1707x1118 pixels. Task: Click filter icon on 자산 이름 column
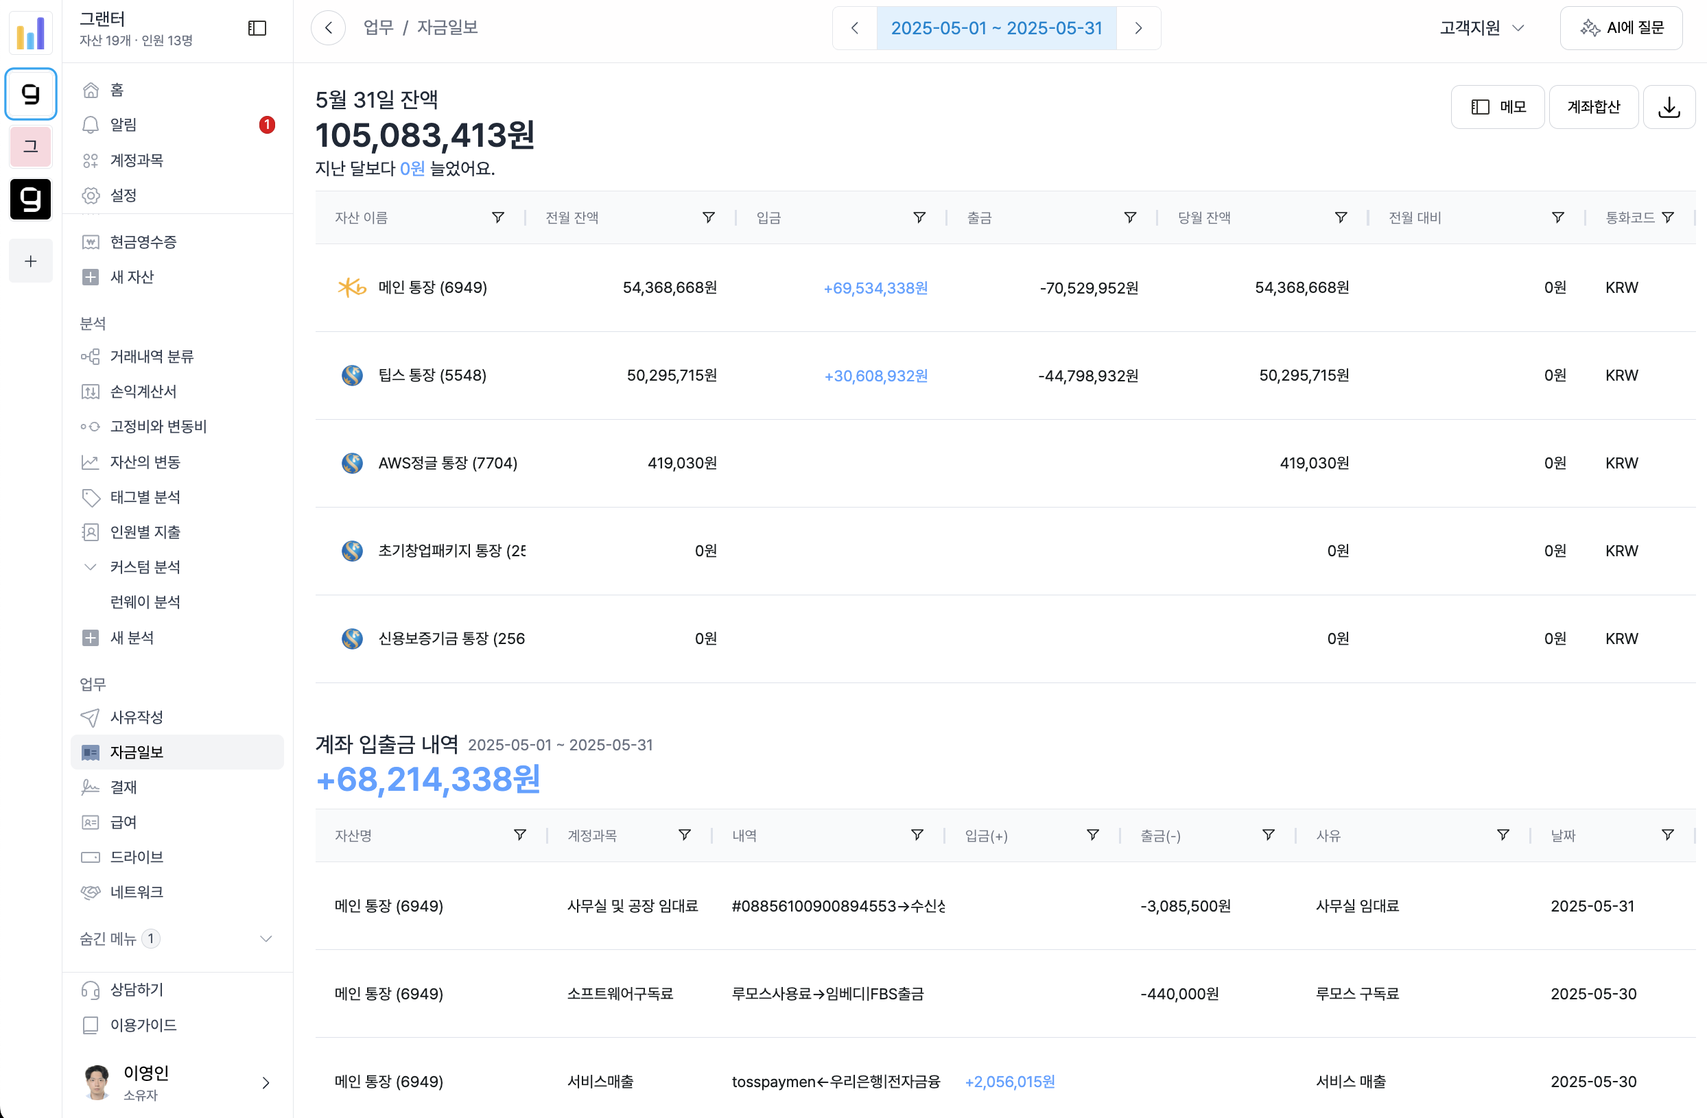[497, 217]
